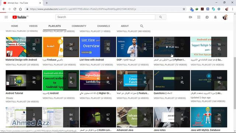The image size is (236, 133).
Task: Open the OOP playlist thumbnail
Action: 135,47
